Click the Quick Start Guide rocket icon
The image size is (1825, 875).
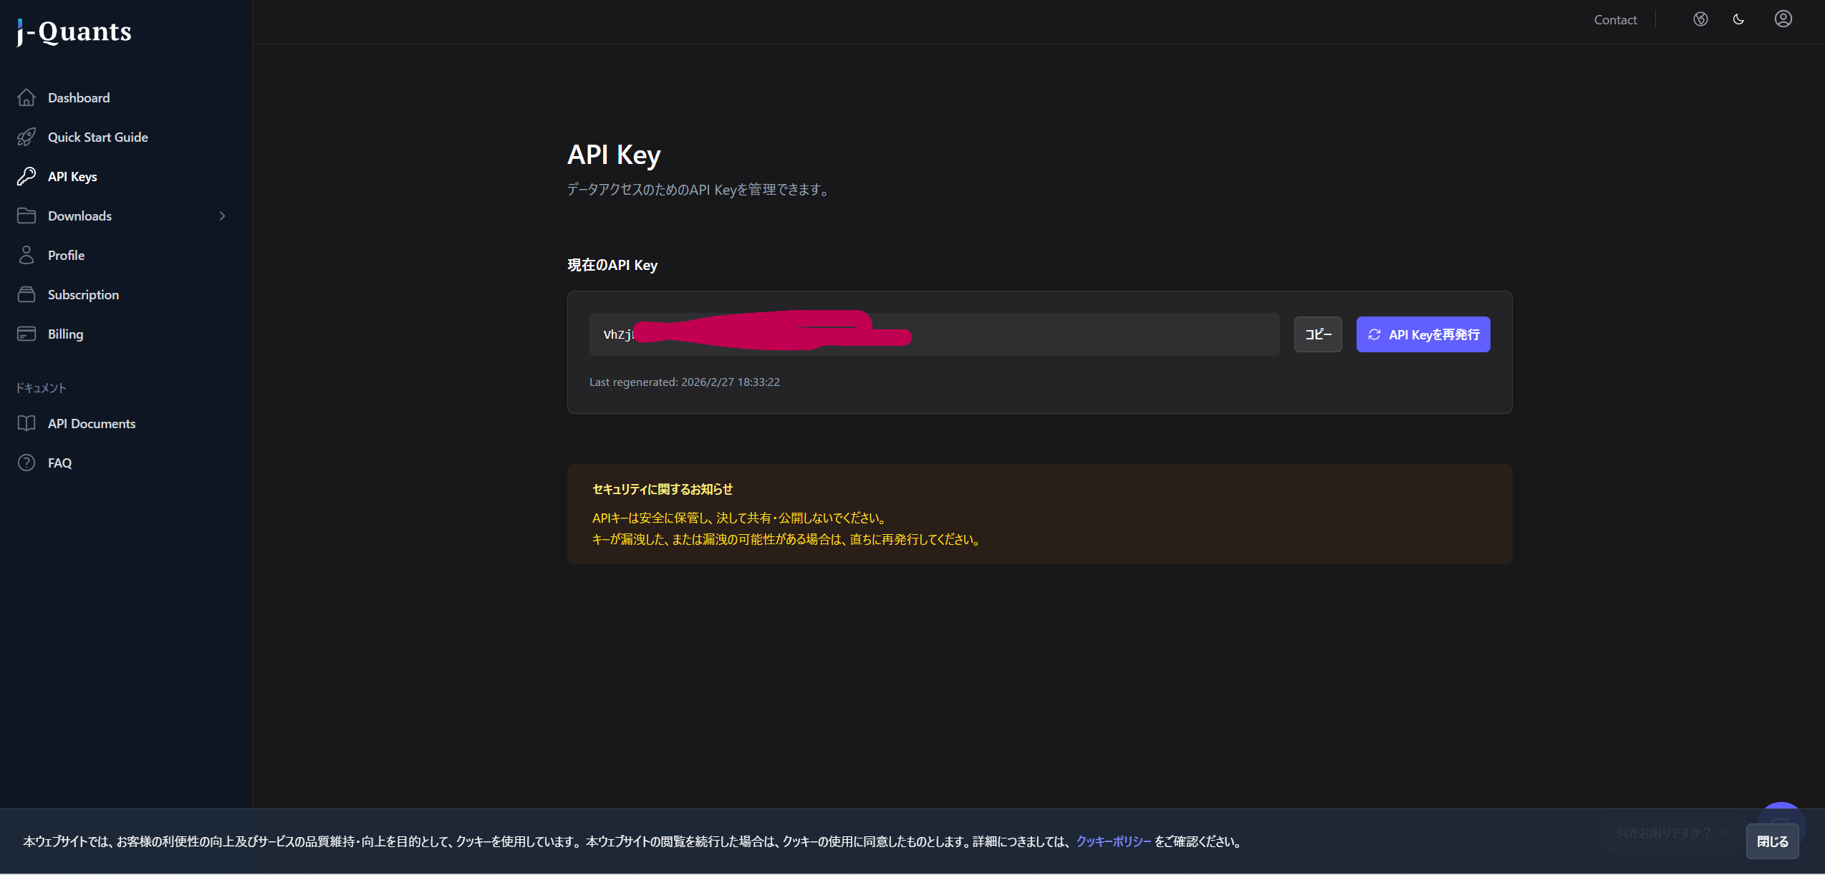[x=27, y=137]
